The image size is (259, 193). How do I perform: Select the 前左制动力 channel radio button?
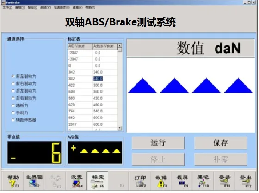[x=13, y=76]
